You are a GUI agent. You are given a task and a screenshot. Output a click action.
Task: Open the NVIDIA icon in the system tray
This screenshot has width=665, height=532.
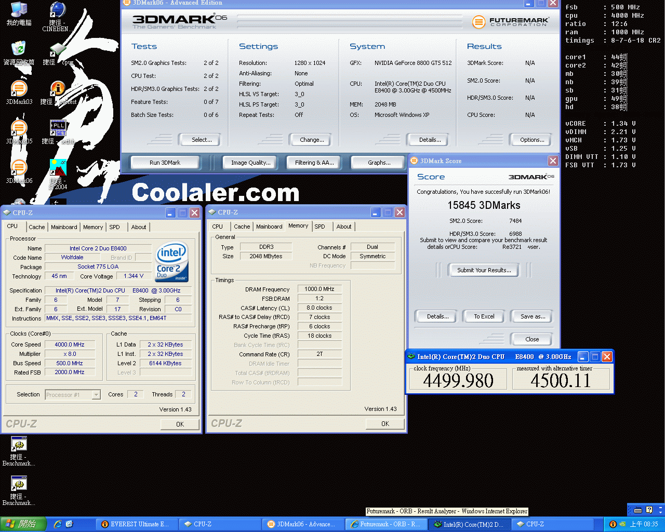tap(622, 524)
